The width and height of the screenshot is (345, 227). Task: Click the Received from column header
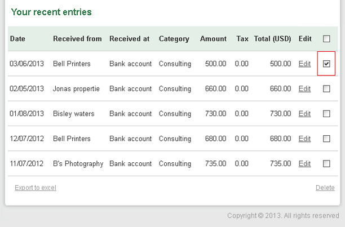click(77, 39)
